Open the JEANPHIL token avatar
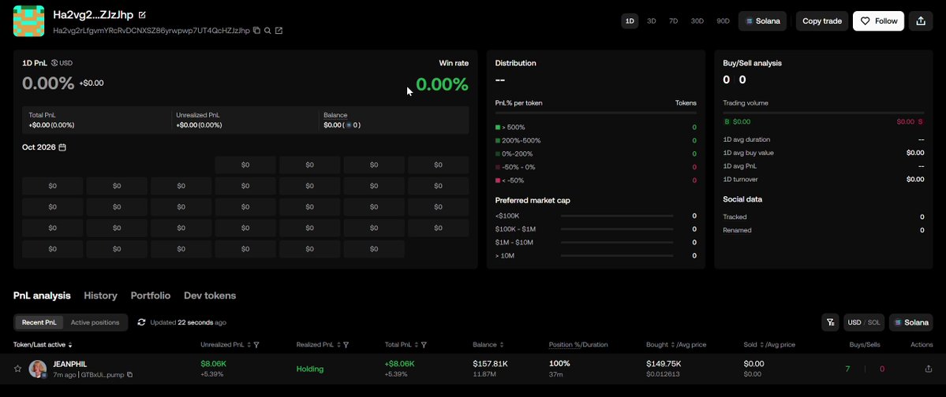This screenshot has height=397, width=946. point(38,369)
